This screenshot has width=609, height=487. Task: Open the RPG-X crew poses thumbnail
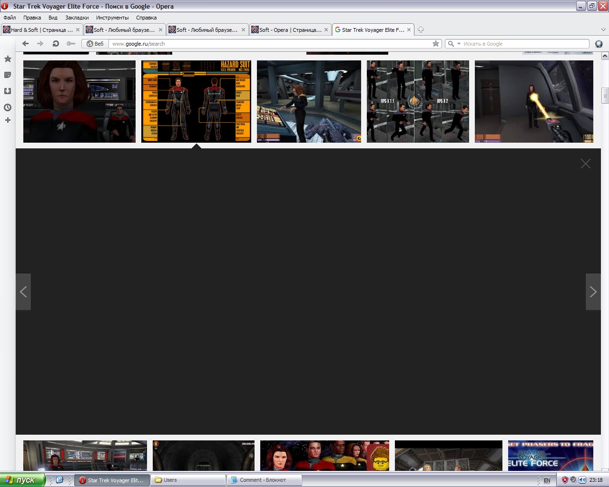pos(418,101)
